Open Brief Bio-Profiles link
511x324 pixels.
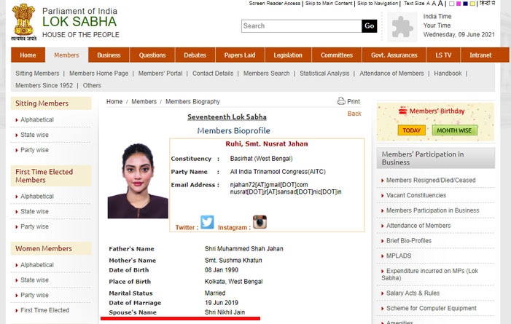tap(409, 241)
